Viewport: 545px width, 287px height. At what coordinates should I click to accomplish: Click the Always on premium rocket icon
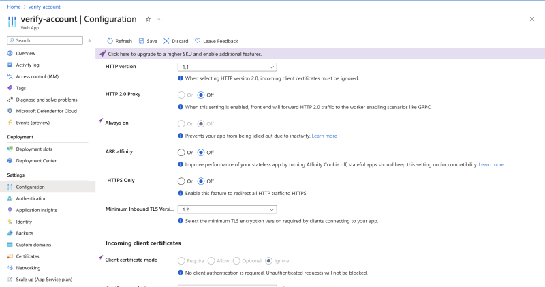100,121
